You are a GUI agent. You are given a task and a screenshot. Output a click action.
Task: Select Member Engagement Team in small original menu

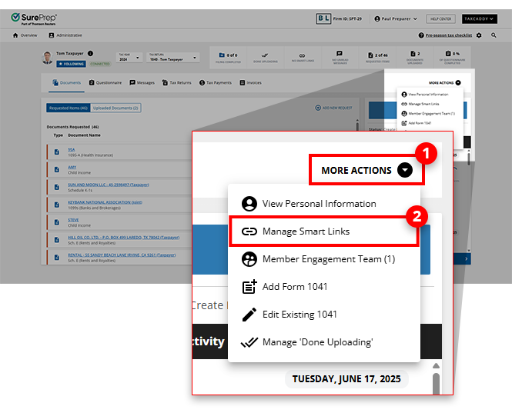tap(430, 114)
